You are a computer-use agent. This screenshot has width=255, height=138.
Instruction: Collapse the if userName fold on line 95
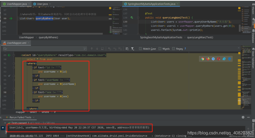[14, 80]
